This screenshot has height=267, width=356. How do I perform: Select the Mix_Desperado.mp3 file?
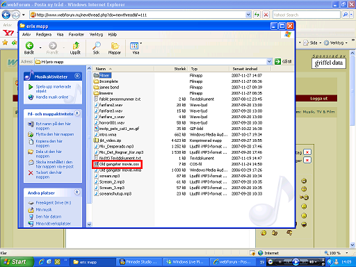[113, 147]
